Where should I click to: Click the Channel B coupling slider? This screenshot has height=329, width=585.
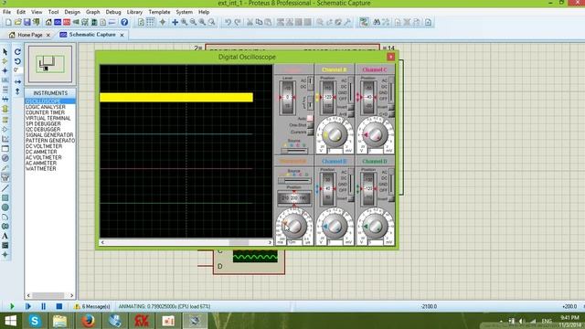point(351,90)
